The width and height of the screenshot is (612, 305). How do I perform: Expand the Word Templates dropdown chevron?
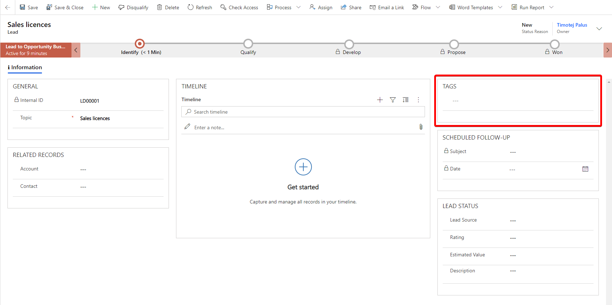pos(500,7)
